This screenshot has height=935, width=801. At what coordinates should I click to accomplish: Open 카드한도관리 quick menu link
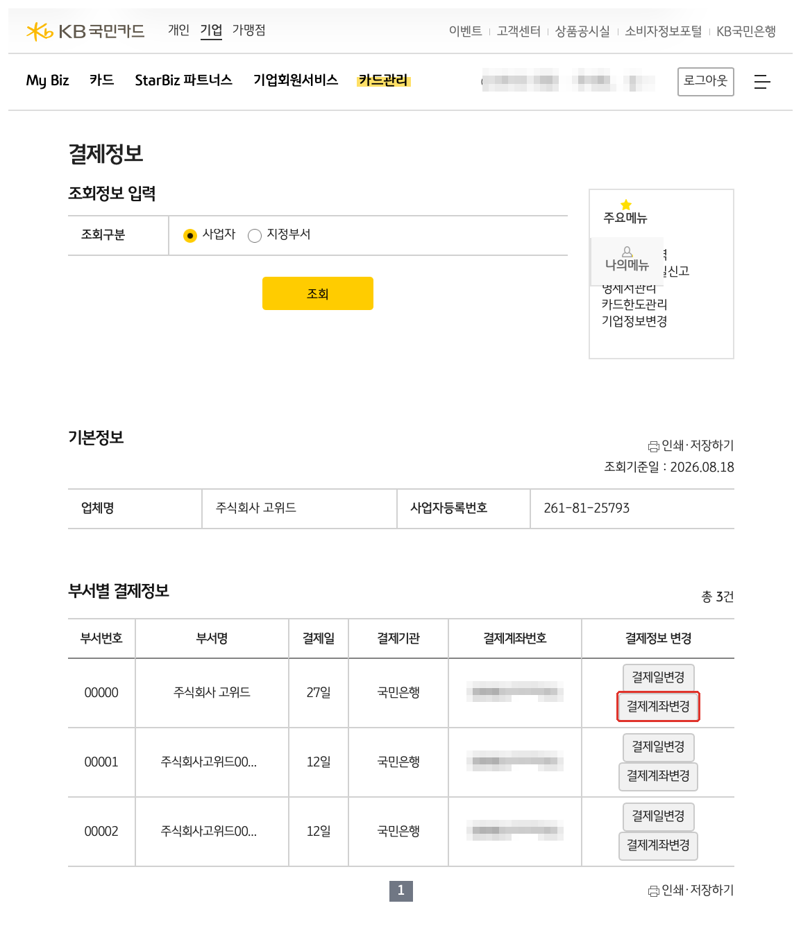634,304
